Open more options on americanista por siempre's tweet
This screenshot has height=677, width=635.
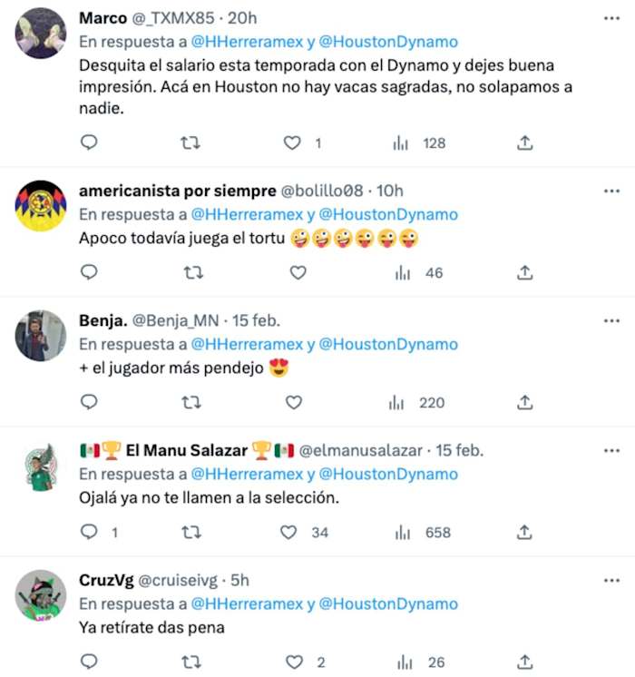[x=611, y=191]
